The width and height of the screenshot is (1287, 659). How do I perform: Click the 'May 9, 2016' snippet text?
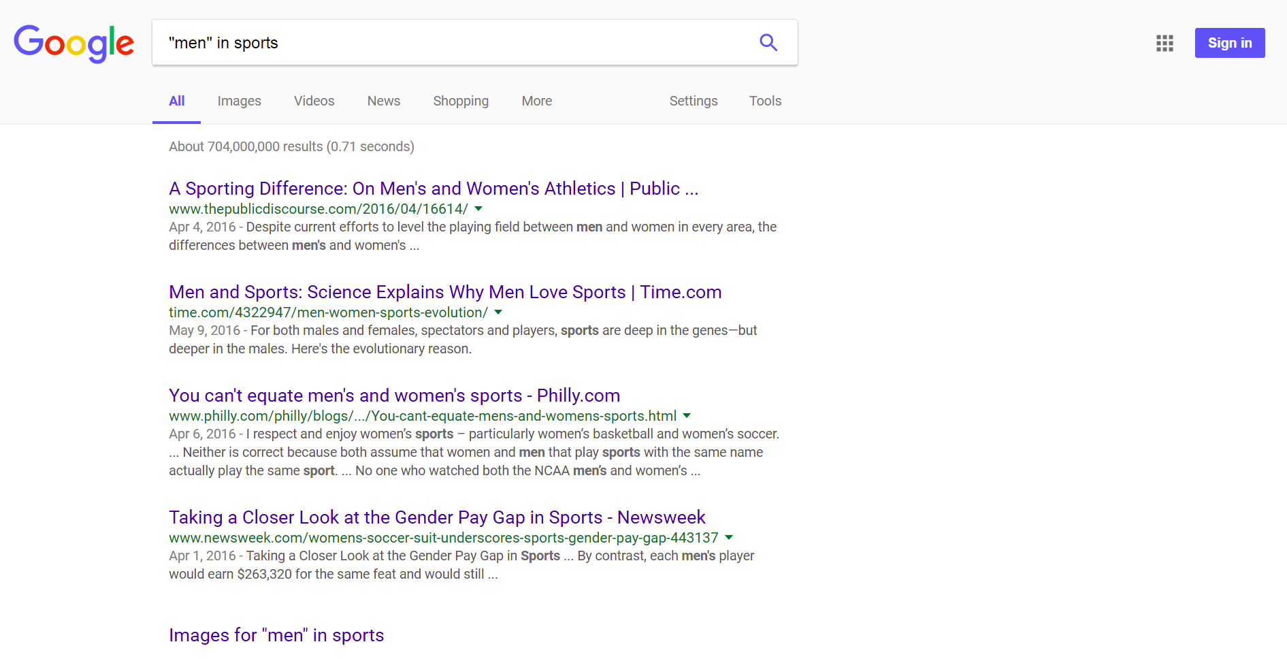pyautogui.click(x=204, y=330)
